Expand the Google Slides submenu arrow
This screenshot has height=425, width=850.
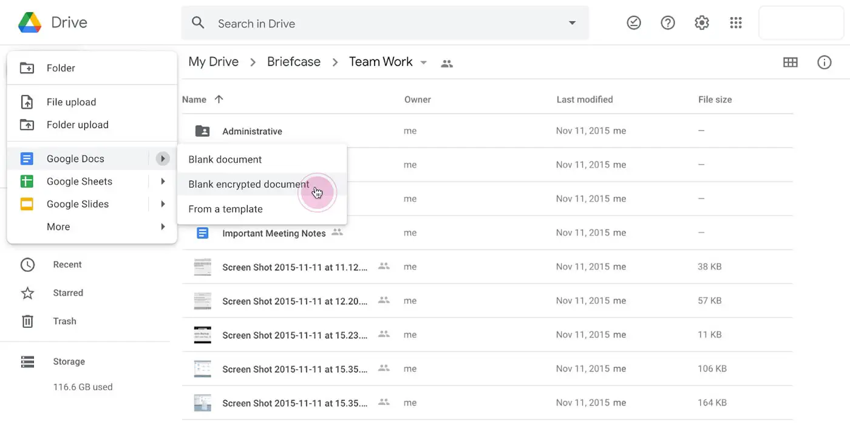(x=163, y=204)
